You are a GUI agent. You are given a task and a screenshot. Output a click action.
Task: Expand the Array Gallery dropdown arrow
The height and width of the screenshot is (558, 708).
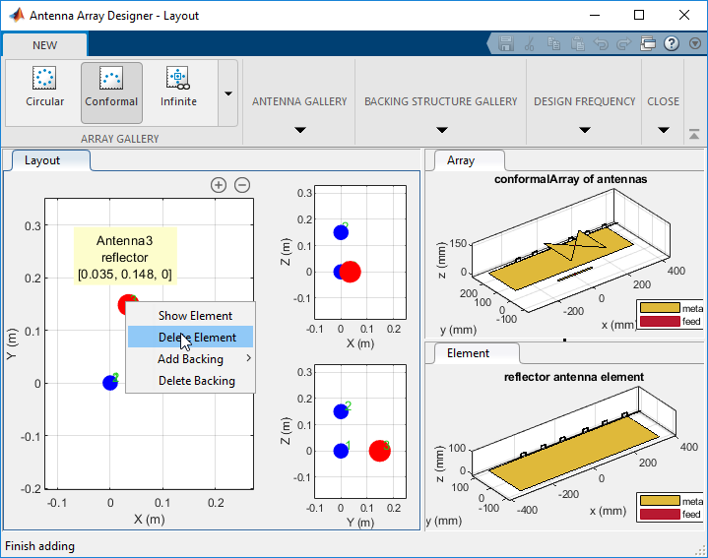click(228, 93)
